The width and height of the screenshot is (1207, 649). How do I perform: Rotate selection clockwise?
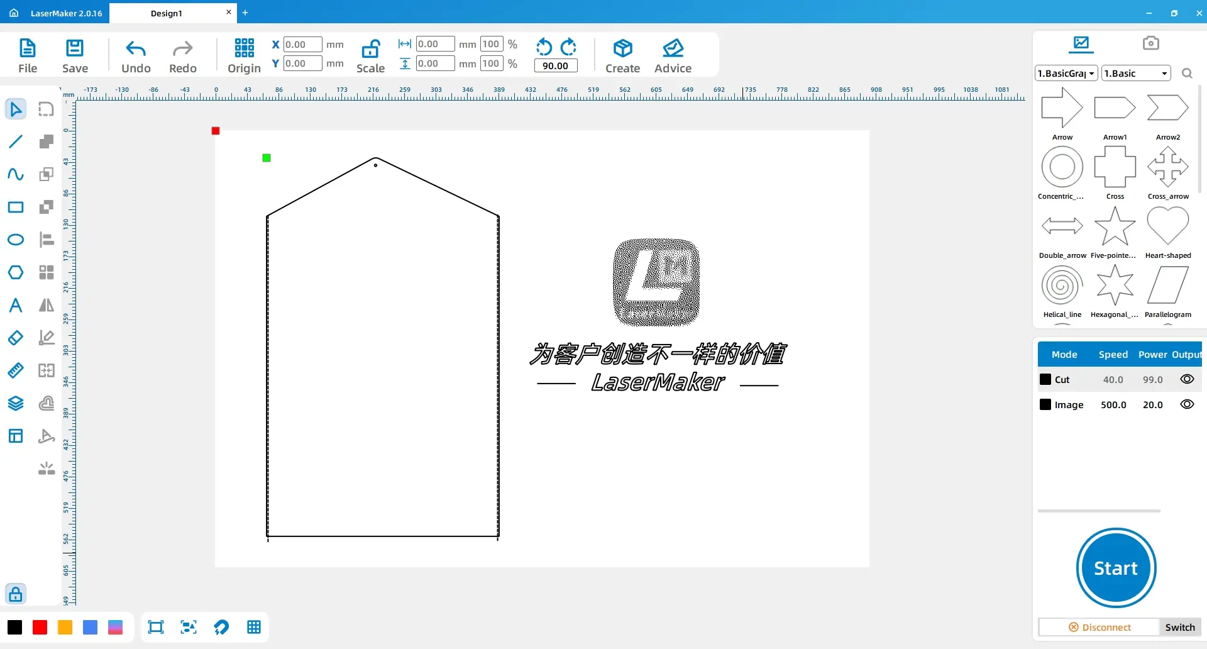(x=568, y=47)
